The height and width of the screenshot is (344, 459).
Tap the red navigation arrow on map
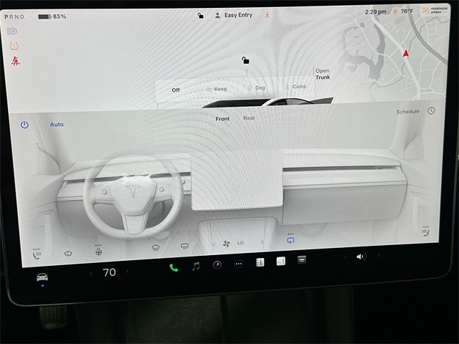coord(405,54)
